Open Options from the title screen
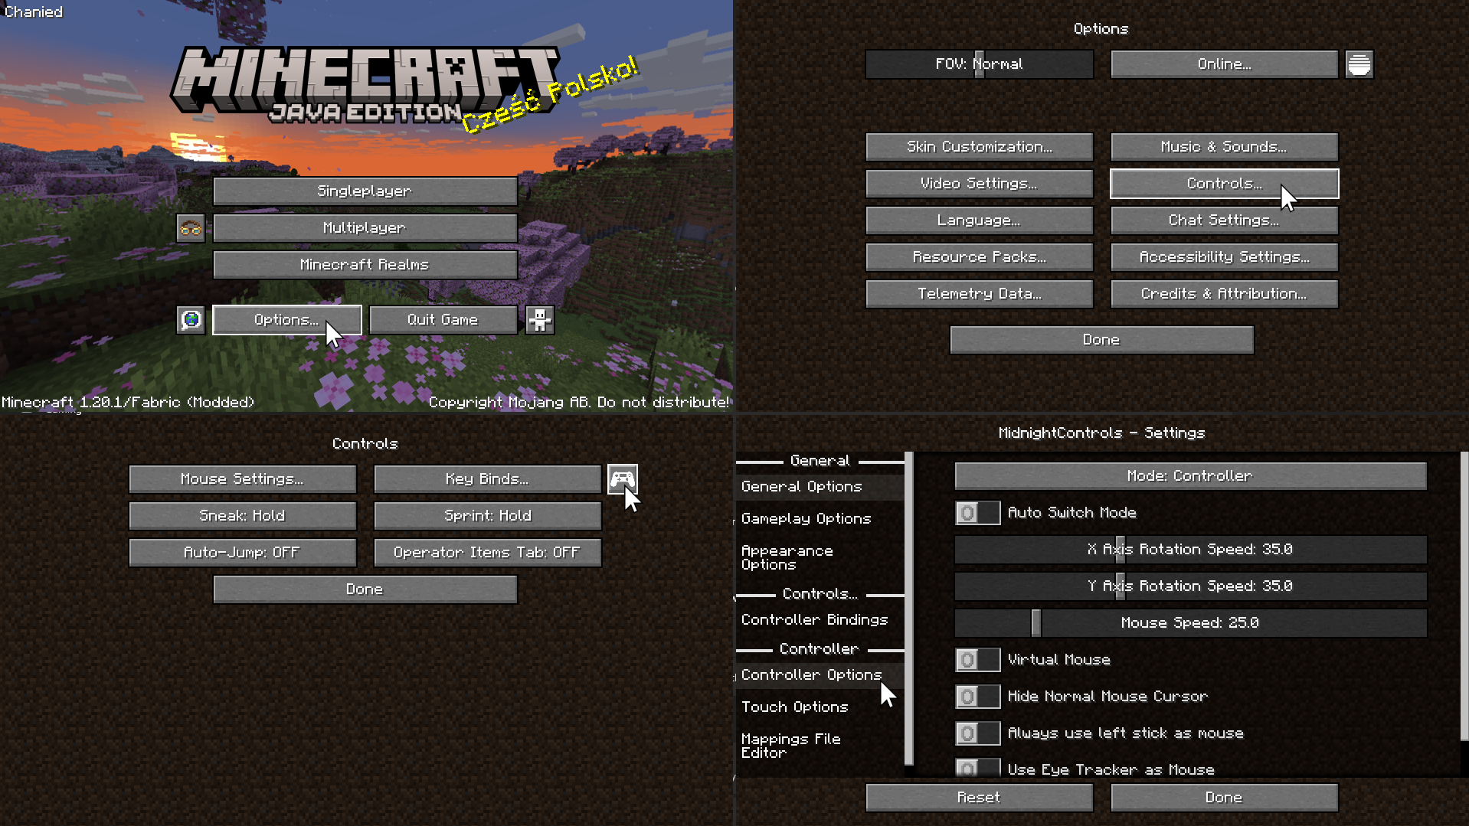This screenshot has width=1469, height=826. pyautogui.click(x=287, y=320)
